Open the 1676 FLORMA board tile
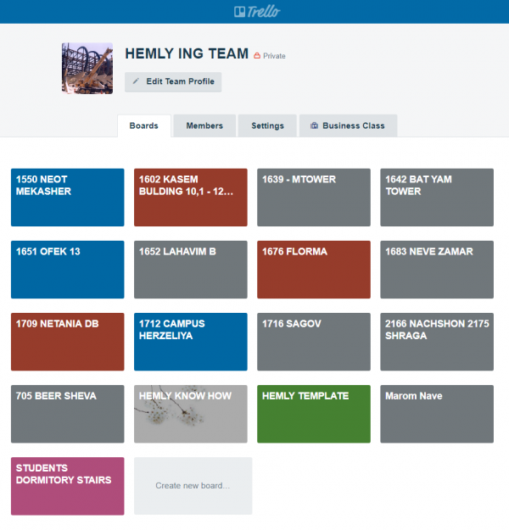This screenshot has width=509, height=530. (x=314, y=270)
